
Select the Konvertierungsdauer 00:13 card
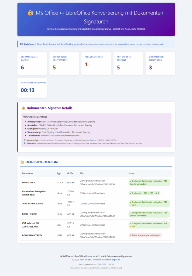pyautogui.click(x=32, y=88)
